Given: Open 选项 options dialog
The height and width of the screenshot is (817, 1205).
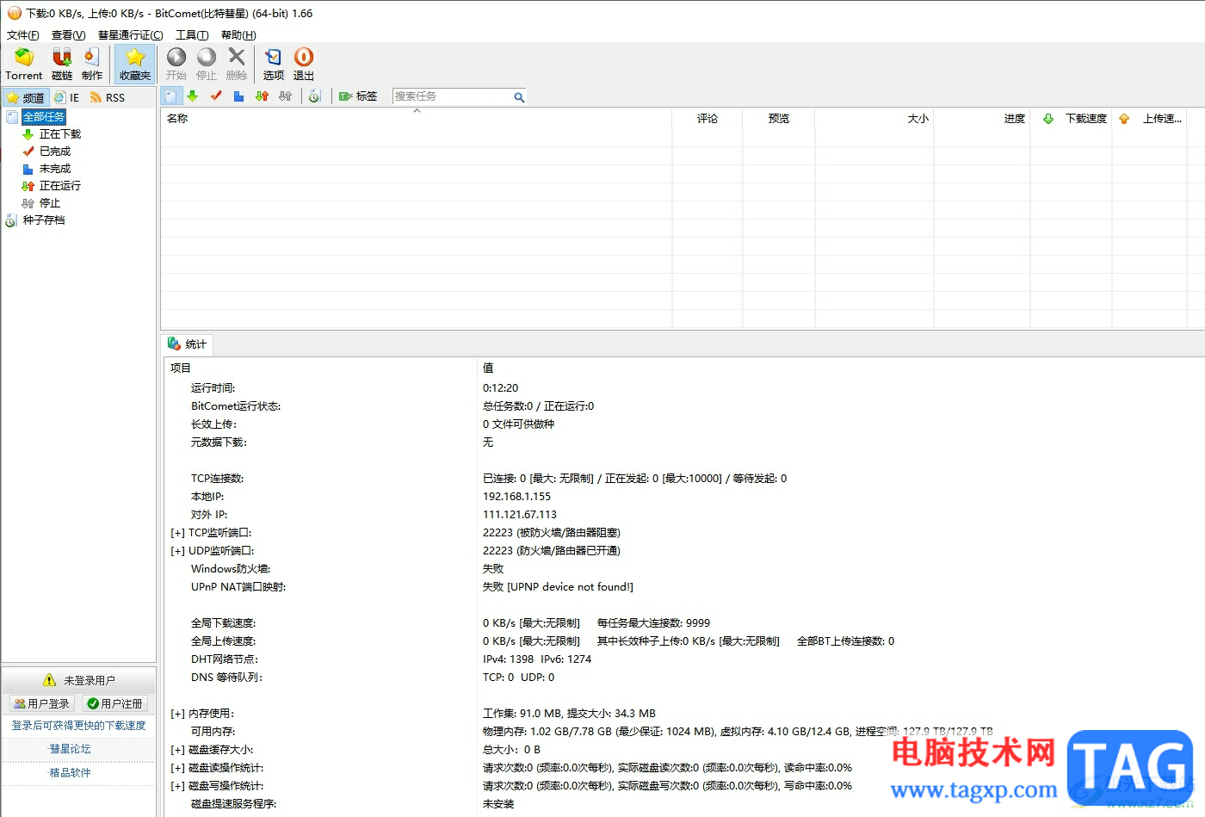Looking at the screenshot, I should pos(274,65).
